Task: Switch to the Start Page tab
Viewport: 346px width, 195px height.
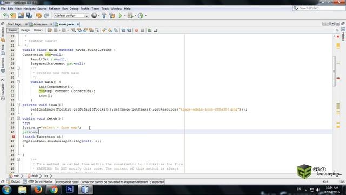Action: (15, 24)
